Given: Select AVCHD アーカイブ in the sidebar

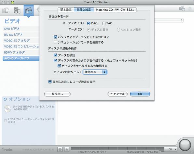Looking at the screenshot, I should 21,58.
